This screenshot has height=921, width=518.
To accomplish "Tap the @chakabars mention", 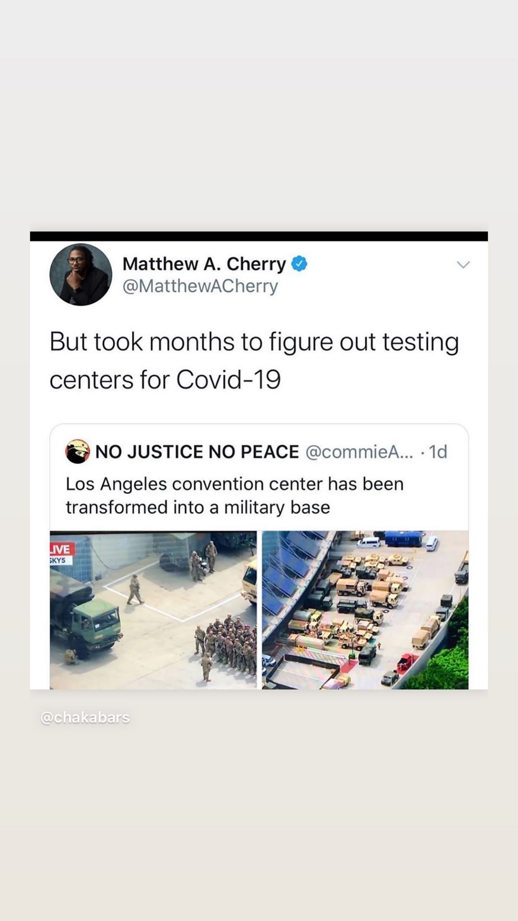I will [85, 718].
